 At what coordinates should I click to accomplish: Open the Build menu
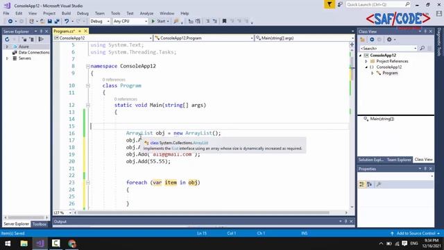click(x=66, y=13)
